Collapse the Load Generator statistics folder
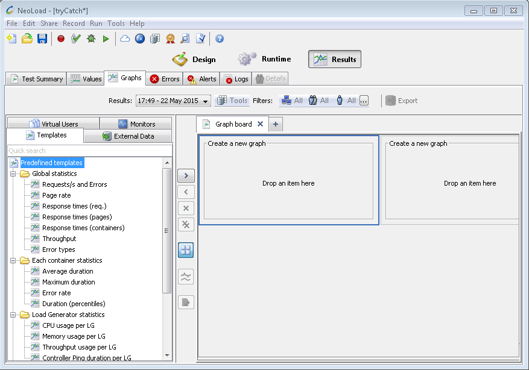529x370 pixels. click(x=13, y=315)
